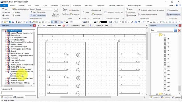Pin the Commands panel
Image resolution: width=182 pixels, height=102 pixels.
click(31, 25)
